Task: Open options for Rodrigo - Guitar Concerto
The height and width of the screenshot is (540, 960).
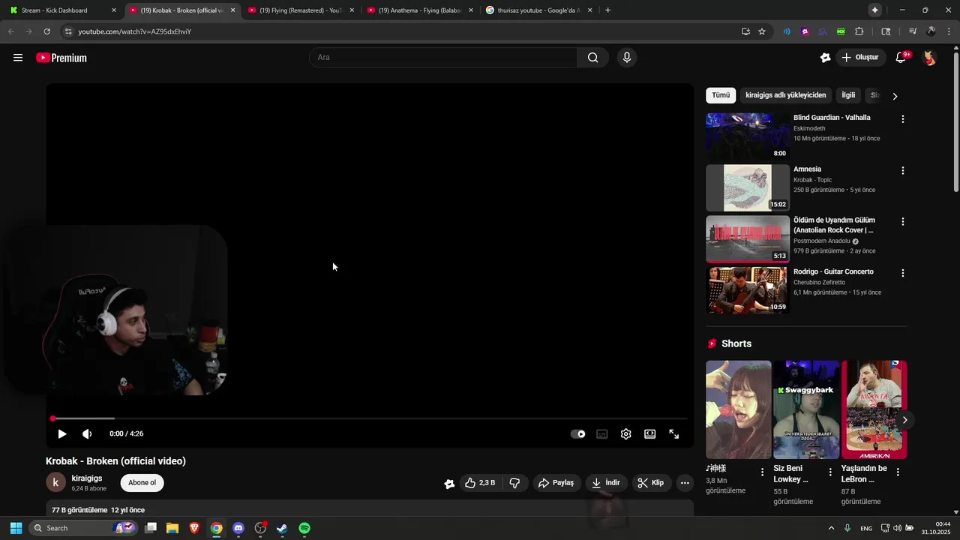Action: [x=902, y=273]
